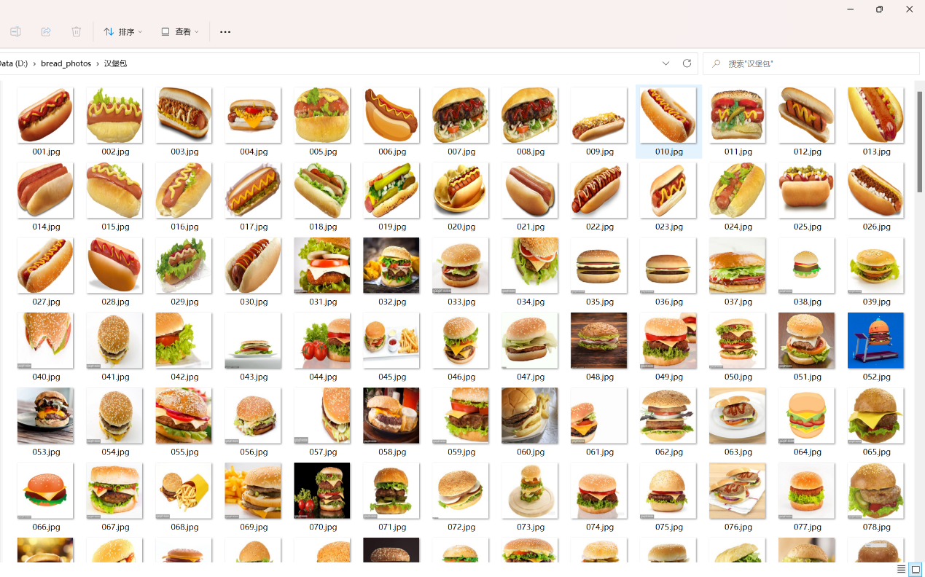Viewport: 925px width, 577px height.
Task: Expand the address bar history chevron
Action: tap(666, 63)
